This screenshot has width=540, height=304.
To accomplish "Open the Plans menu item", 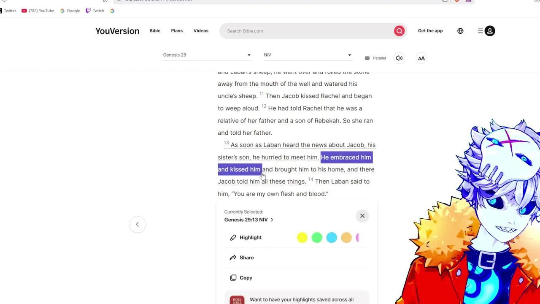I will [x=177, y=31].
